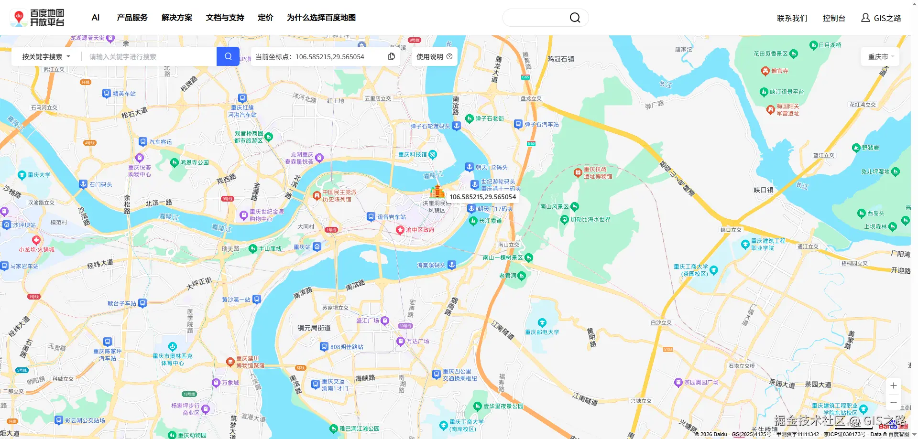Click the header search magnifier icon
The image size is (918, 439).
[x=575, y=18]
